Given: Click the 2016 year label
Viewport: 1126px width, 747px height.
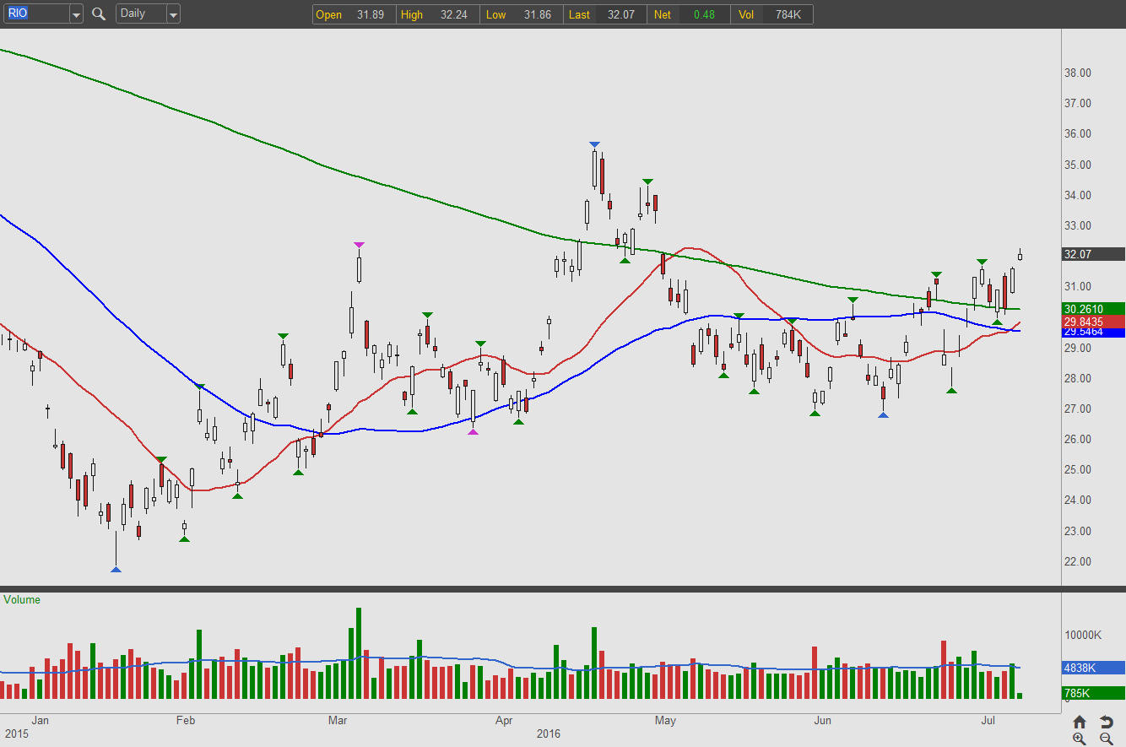Looking at the screenshot, I should [x=549, y=734].
